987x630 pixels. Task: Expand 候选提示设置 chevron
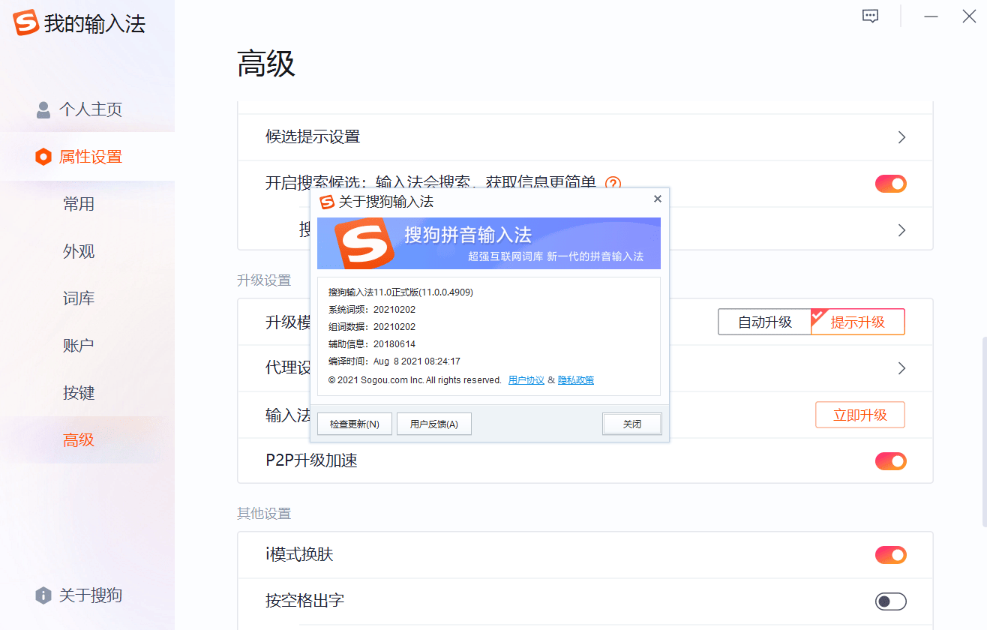coord(901,137)
